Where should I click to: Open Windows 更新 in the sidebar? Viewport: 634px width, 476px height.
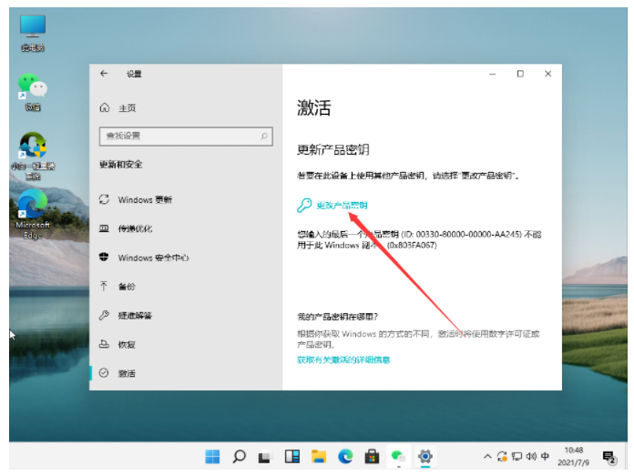pos(144,199)
